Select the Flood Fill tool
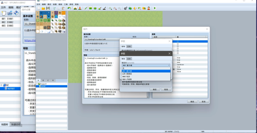Image resolution: width=257 pixels, height=133 pixels. 100,8
